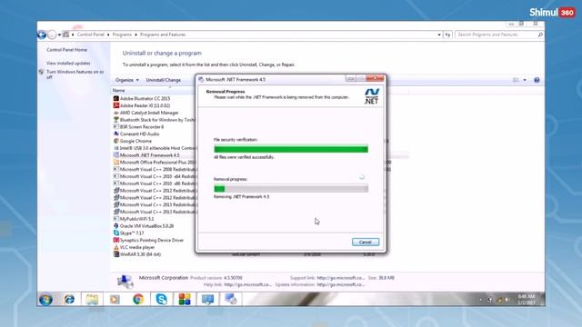Select Google Chrome in program list
The height and width of the screenshot is (327, 582).
pos(135,141)
